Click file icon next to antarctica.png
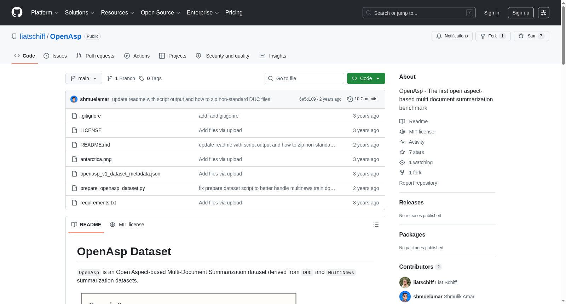 point(74,159)
